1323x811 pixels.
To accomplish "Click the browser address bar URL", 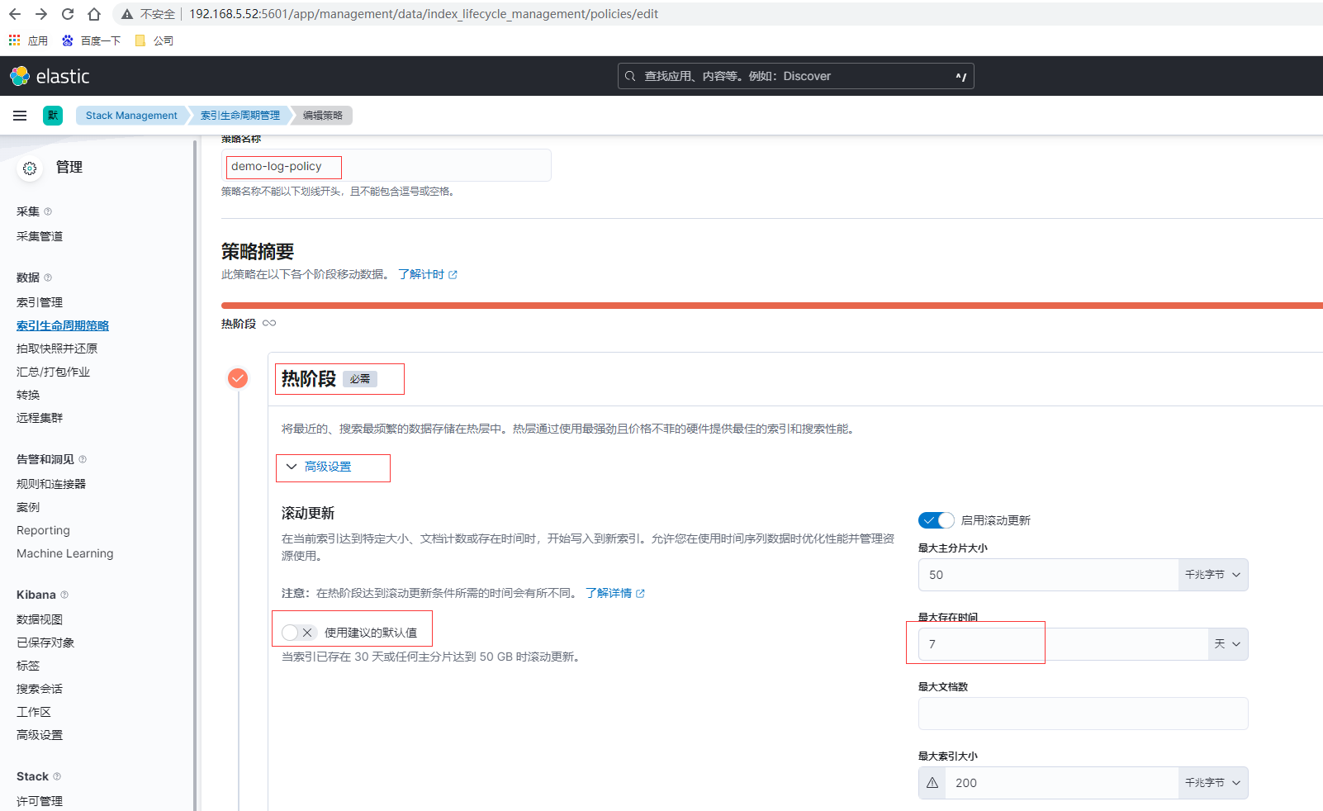I will click(424, 14).
